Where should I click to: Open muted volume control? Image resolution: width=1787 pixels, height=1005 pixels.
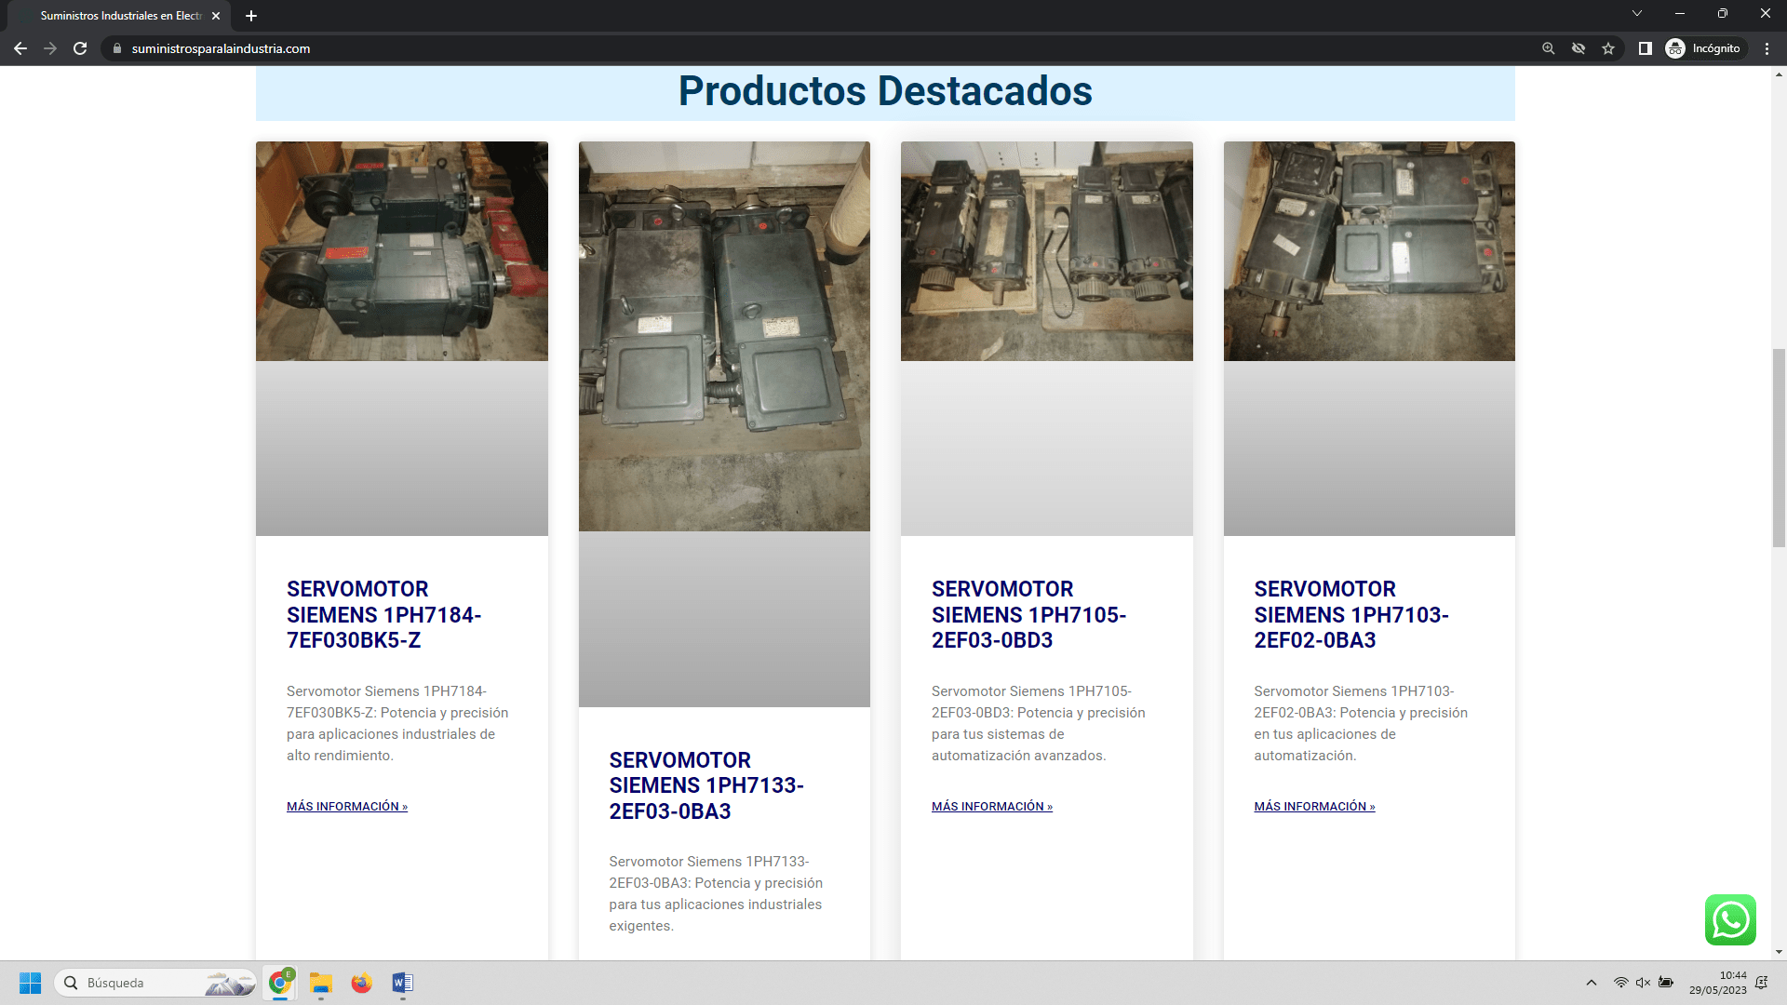(x=1644, y=983)
